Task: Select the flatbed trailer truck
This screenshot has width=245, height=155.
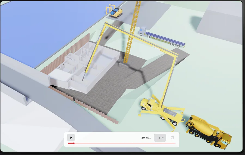Action: coord(162,37)
